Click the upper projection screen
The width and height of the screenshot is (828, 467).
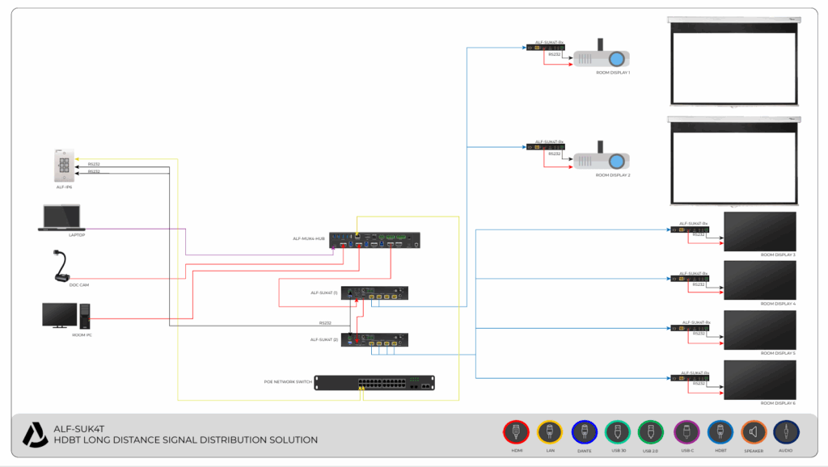(x=734, y=61)
